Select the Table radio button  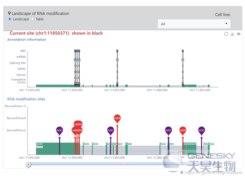[32, 19]
